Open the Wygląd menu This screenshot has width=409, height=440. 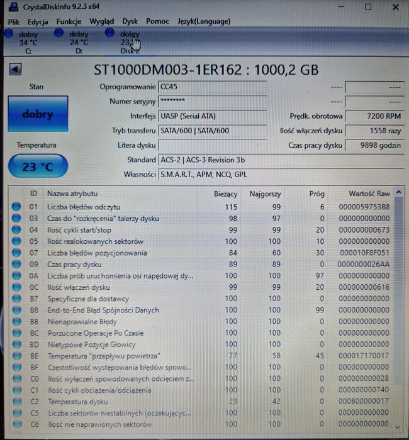click(102, 21)
